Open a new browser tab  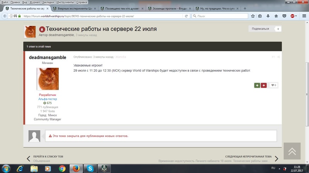click(245, 8)
